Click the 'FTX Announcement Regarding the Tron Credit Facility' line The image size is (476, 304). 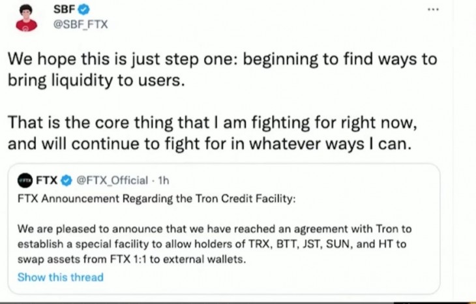click(156, 198)
